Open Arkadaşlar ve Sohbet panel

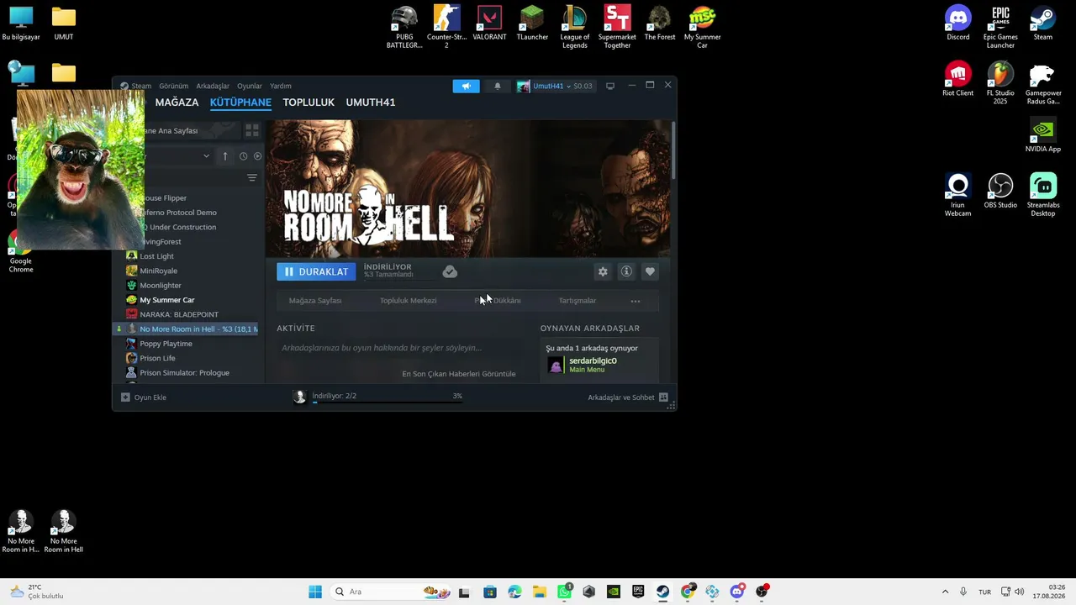click(628, 397)
